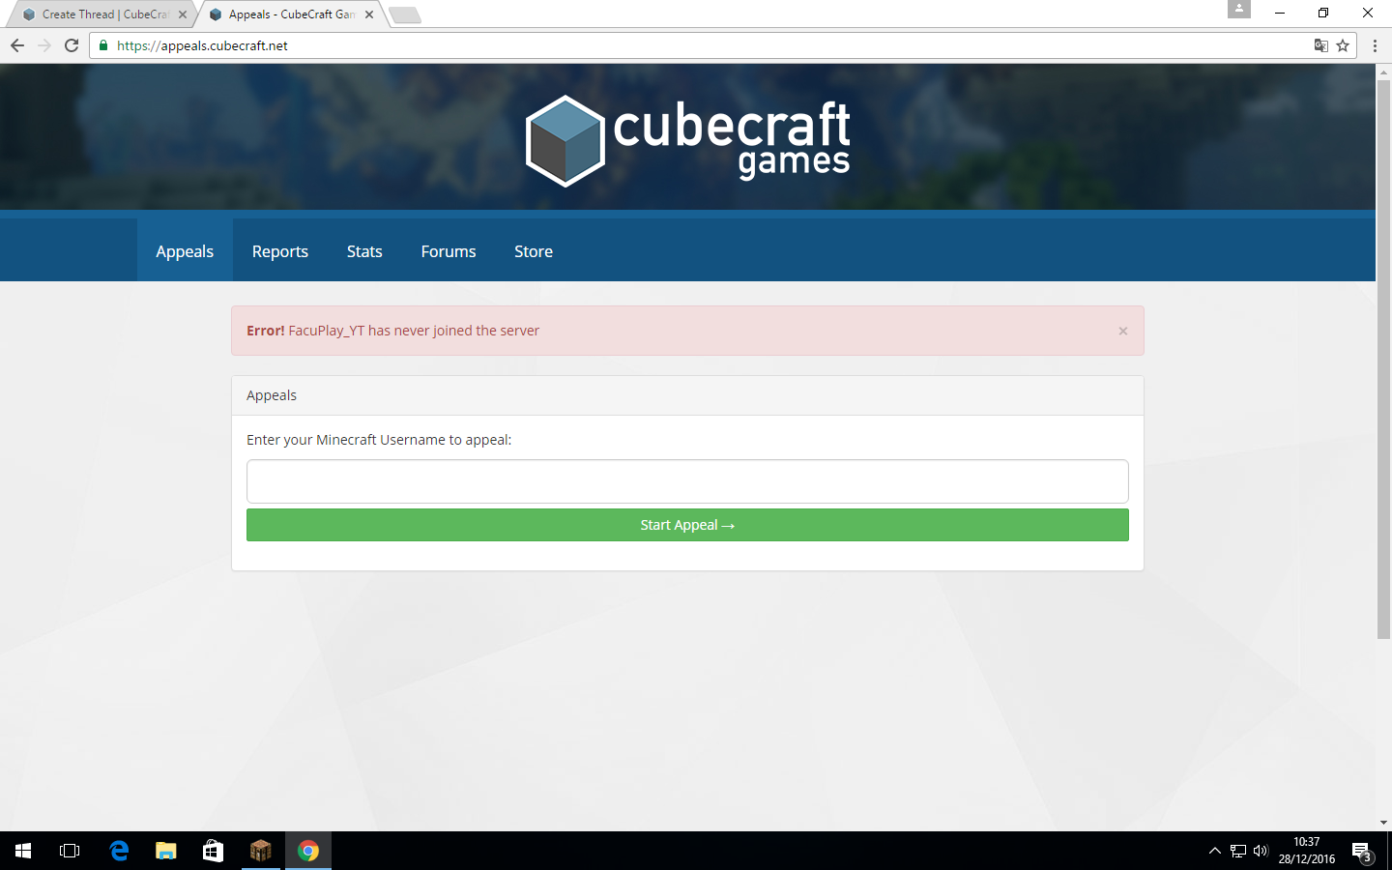Open Task View on the taskbar
The height and width of the screenshot is (870, 1392).
70,851
